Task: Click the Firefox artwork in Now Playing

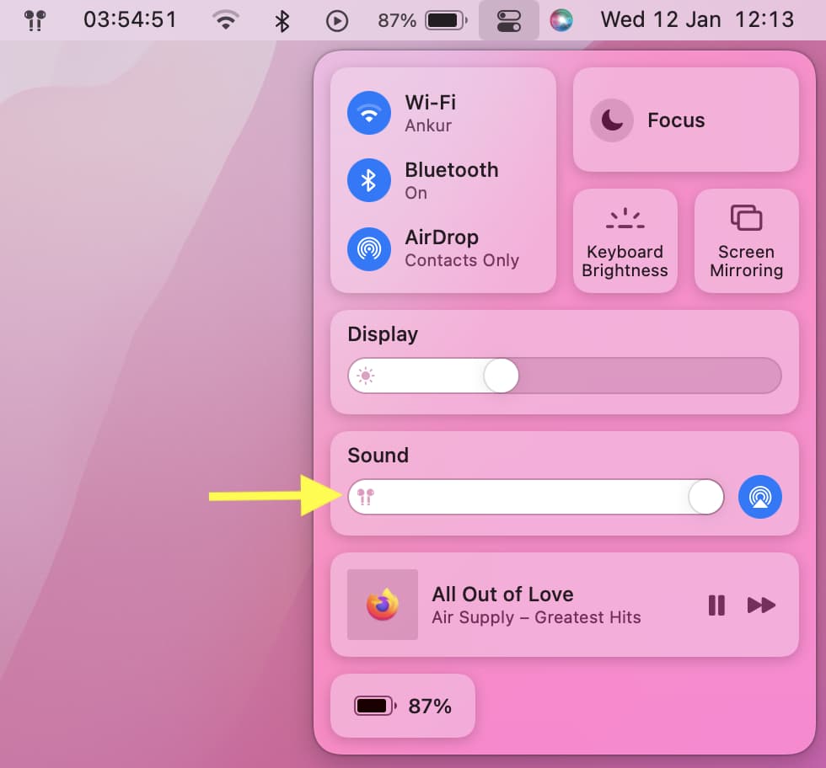Action: pyautogui.click(x=383, y=605)
